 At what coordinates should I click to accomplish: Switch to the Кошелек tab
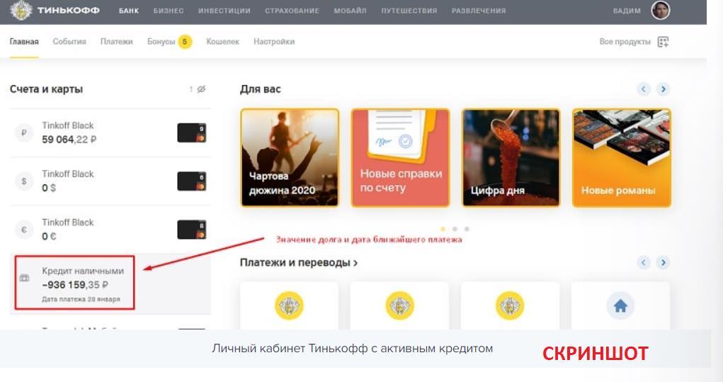pos(223,42)
